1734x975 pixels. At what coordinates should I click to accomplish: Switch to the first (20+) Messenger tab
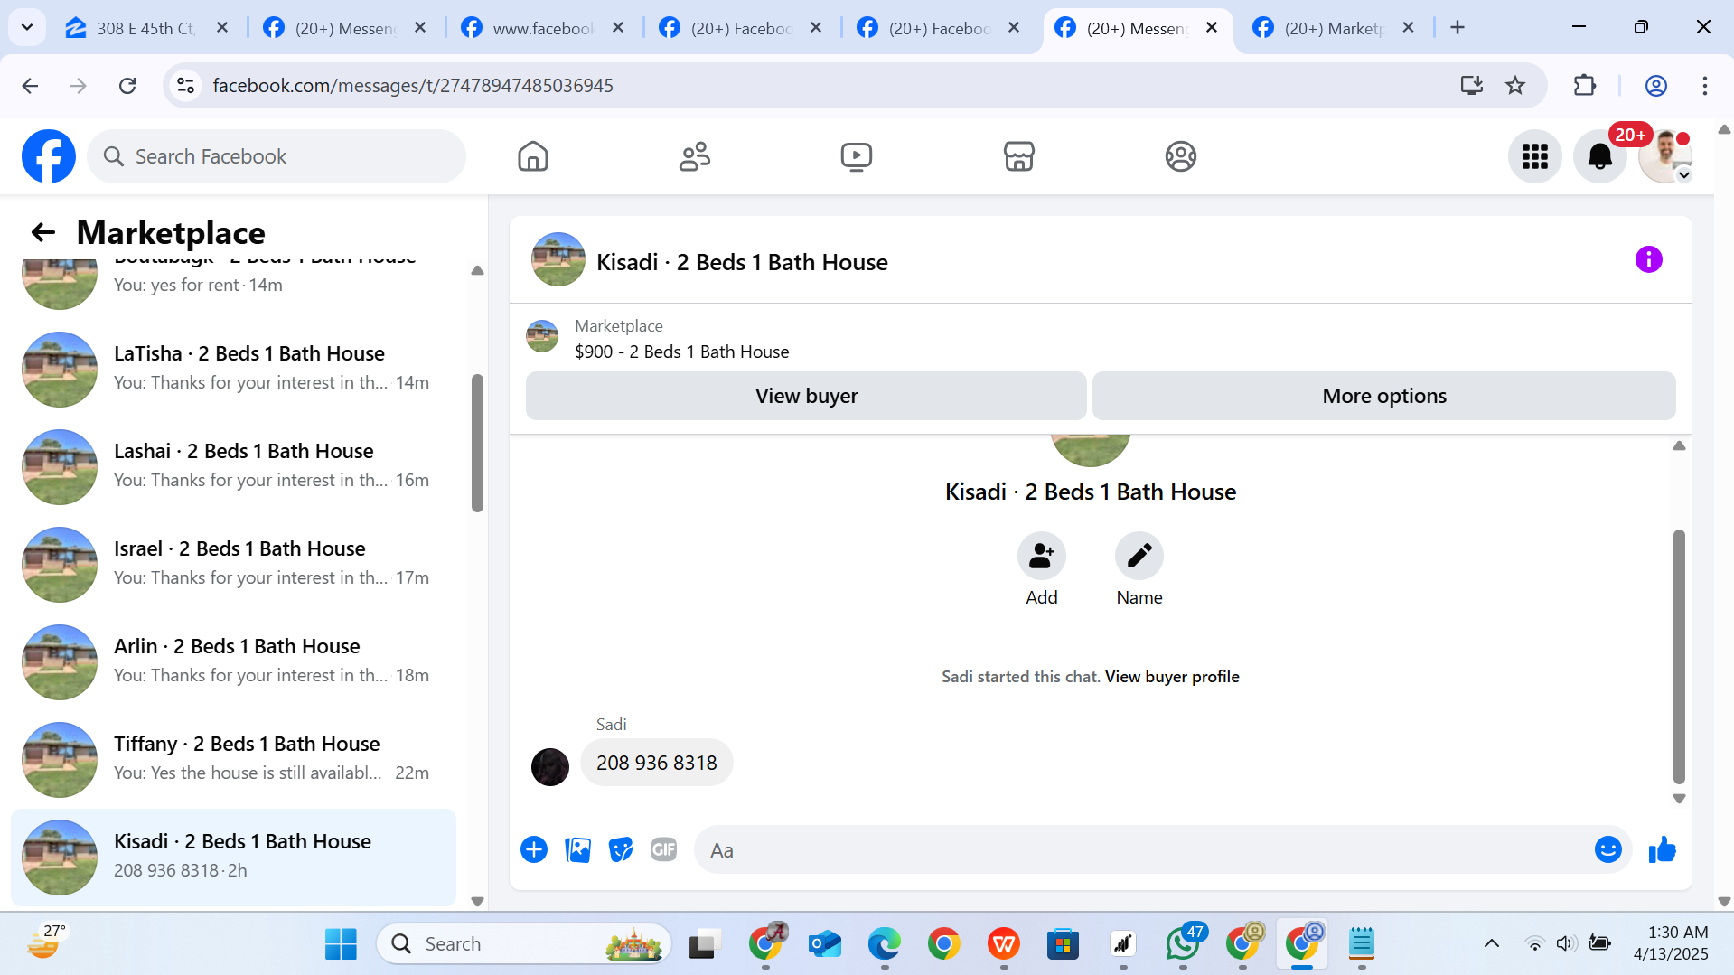(344, 28)
